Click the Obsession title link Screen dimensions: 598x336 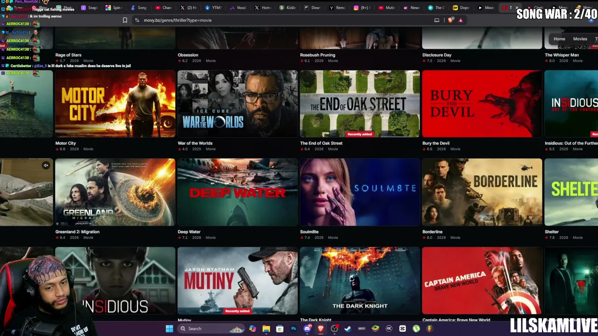pyautogui.click(x=188, y=55)
